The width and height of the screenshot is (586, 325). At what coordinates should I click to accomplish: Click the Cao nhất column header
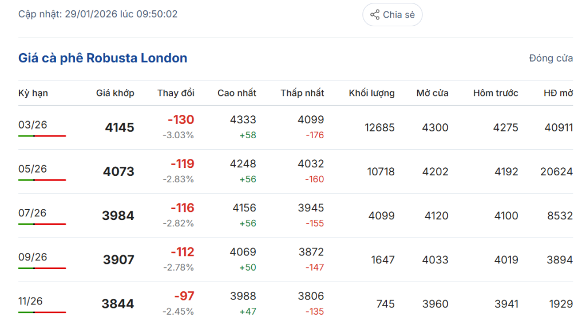(x=237, y=93)
